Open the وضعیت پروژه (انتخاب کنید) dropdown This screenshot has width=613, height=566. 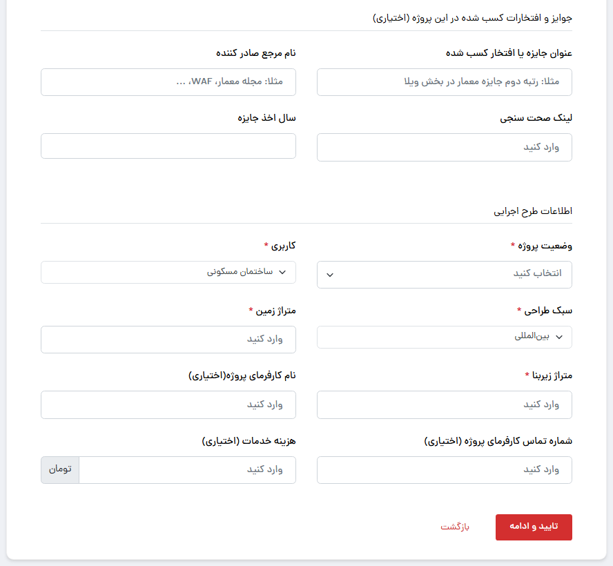444,274
